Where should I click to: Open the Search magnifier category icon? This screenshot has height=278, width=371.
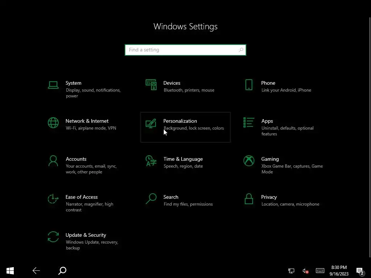point(151,199)
